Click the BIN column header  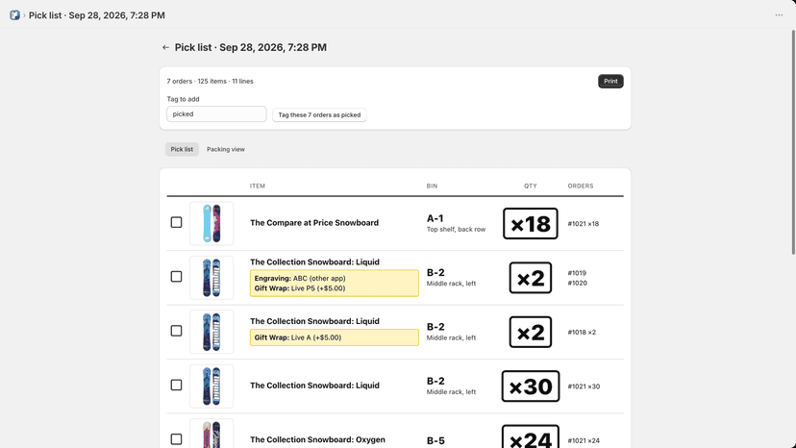coord(432,186)
